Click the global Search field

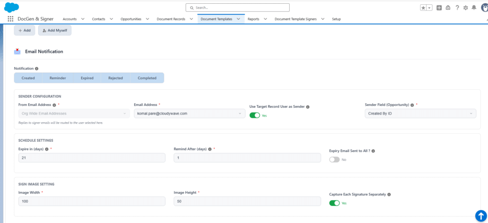click(237, 8)
